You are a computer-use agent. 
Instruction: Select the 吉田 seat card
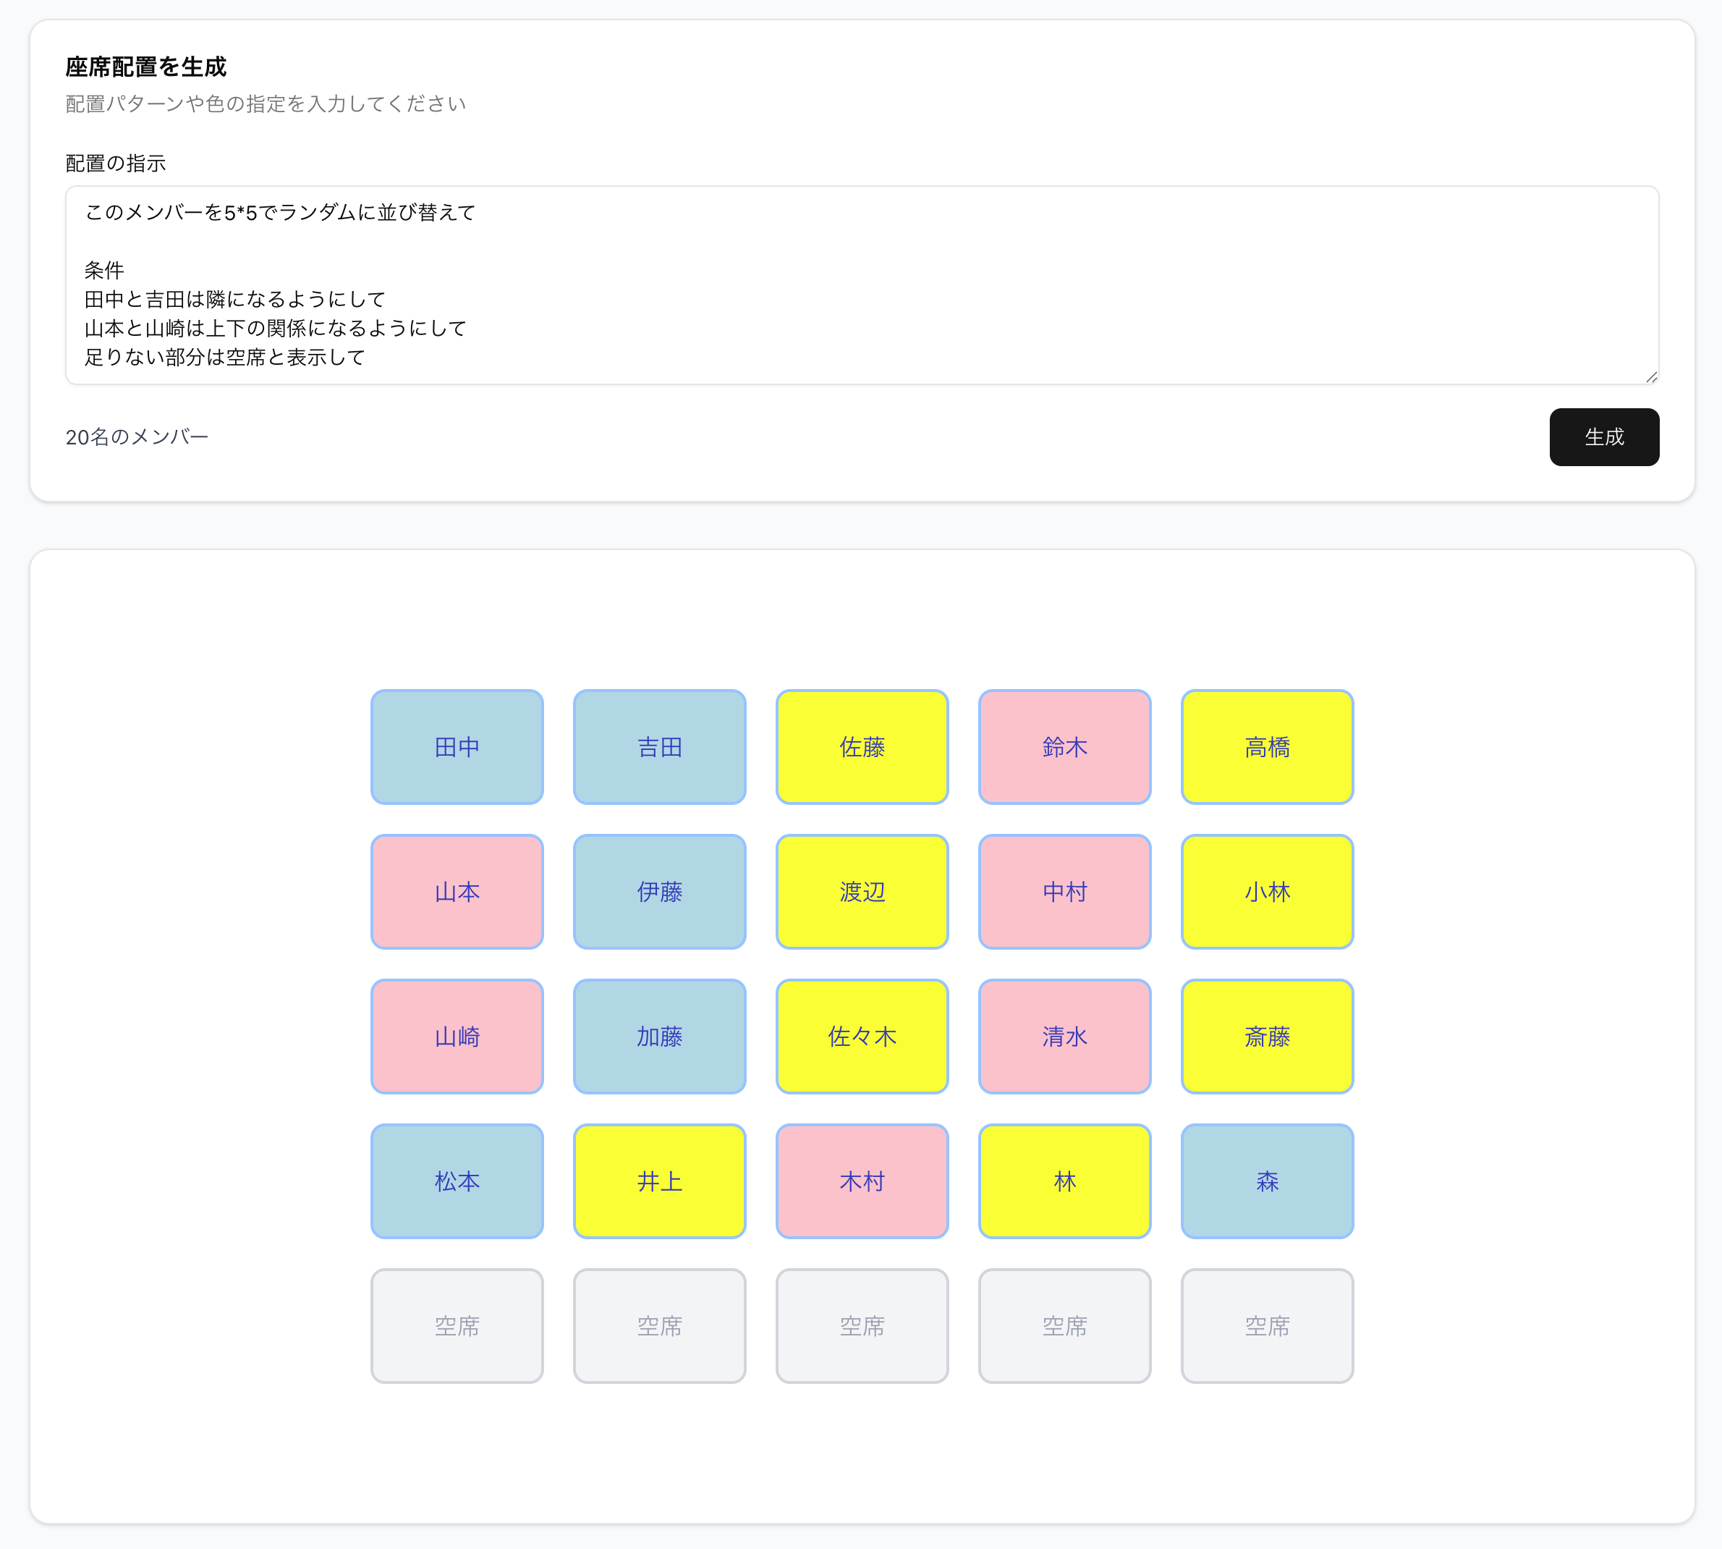tap(658, 746)
